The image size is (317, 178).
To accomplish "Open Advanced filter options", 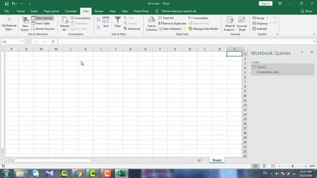I will (x=132, y=29).
